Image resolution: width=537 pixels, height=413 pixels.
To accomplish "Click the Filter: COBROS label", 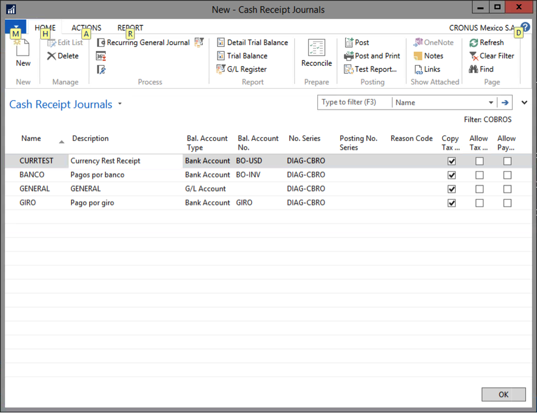I will pyautogui.click(x=487, y=119).
